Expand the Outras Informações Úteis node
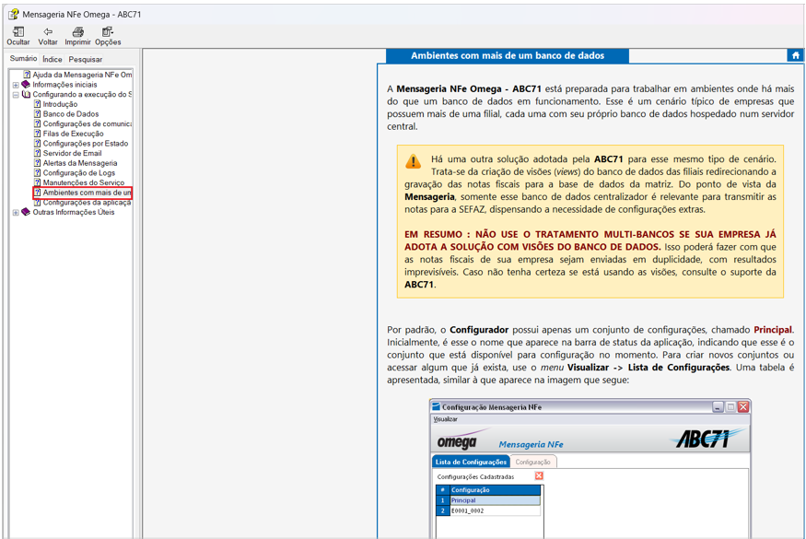The width and height of the screenshot is (806, 539). tap(16, 213)
